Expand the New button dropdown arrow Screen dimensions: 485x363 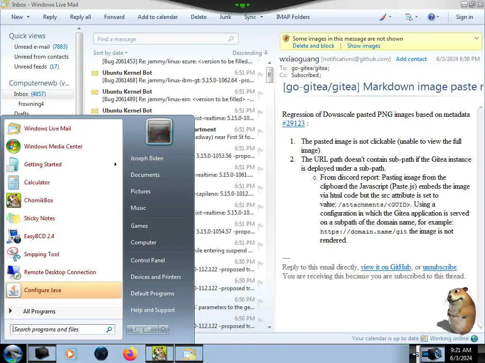pos(28,17)
